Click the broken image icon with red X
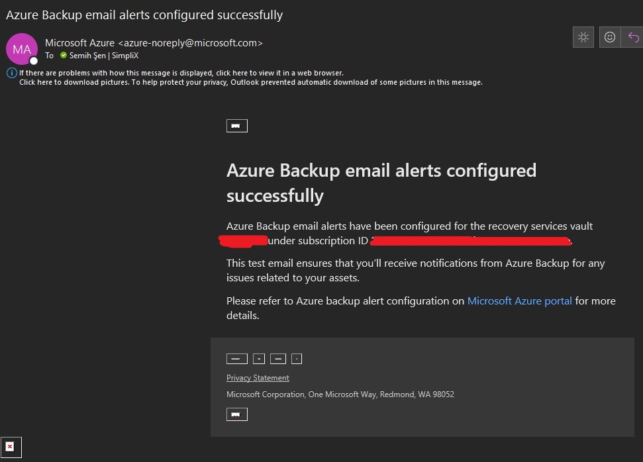Viewport: 643px width, 462px height. (11, 447)
